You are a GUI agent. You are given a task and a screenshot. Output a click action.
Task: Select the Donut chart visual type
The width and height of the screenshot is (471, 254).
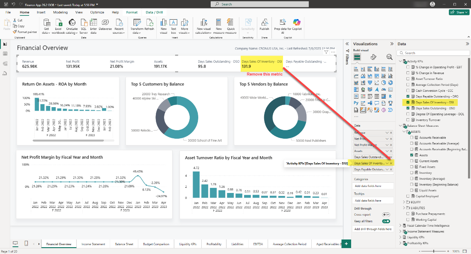(x=390, y=82)
